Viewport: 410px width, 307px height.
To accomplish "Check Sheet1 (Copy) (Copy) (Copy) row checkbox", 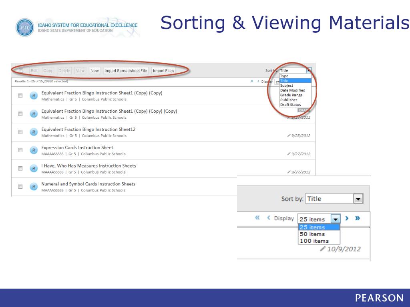I will [x=20, y=114].
